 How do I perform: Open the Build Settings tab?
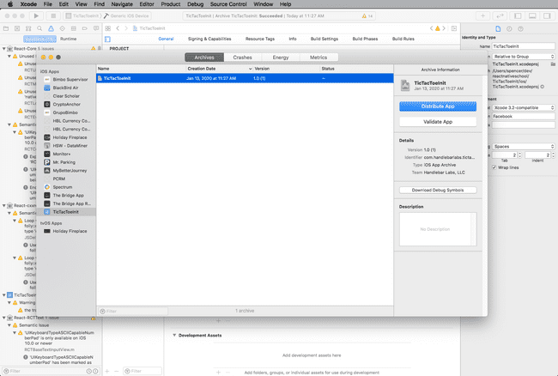[324, 39]
